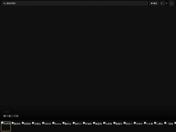This screenshot has height=132, width=176.
Task: Show the 新町川 thumbnail image
Action: [x=77, y=126]
